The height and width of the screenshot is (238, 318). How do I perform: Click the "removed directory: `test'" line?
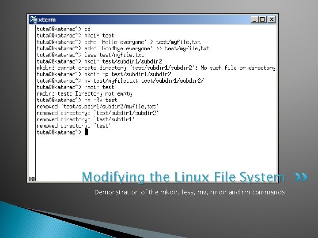coord(74,126)
